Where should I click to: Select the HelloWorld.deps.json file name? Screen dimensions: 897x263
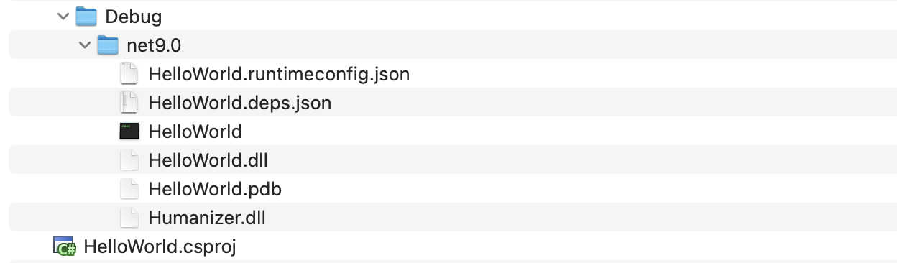pyautogui.click(x=239, y=103)
